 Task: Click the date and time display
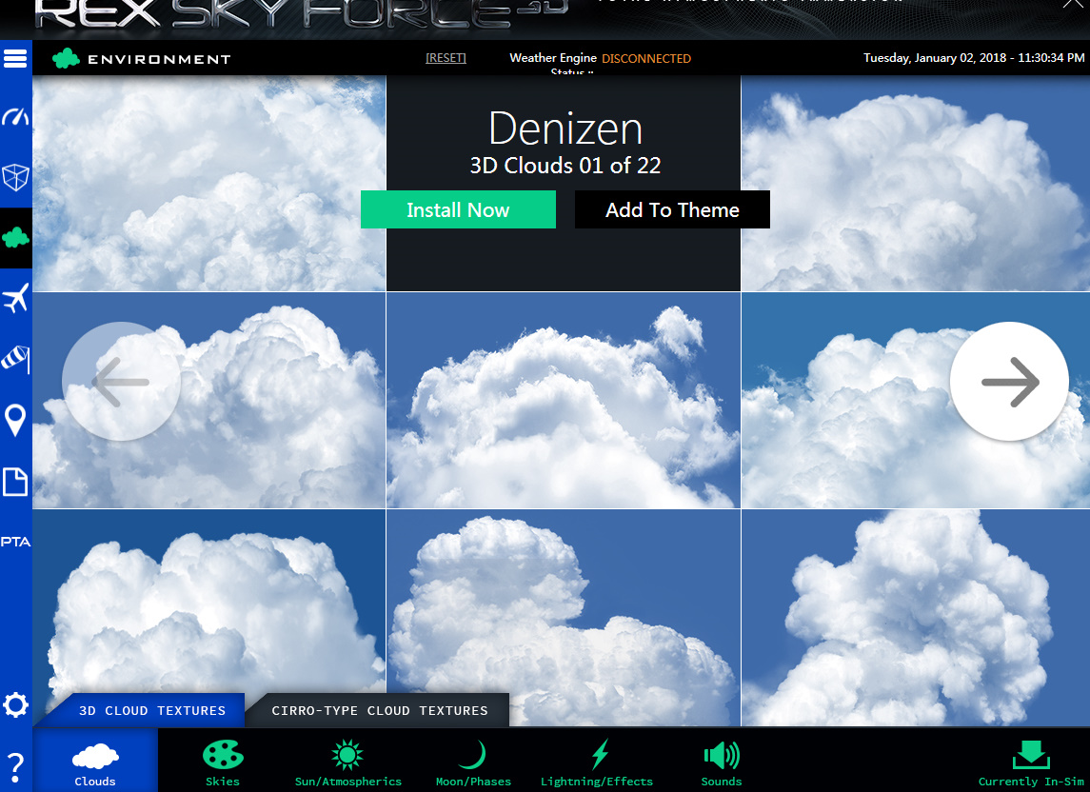(x=974, y=58)
